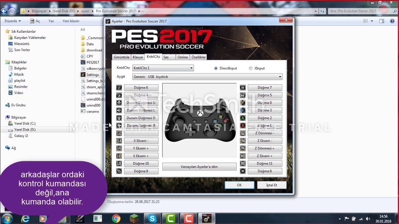Click the green A button icon

click(x=243, y=118)
